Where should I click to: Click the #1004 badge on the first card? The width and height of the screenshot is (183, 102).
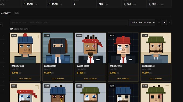(x=14, y=35)
